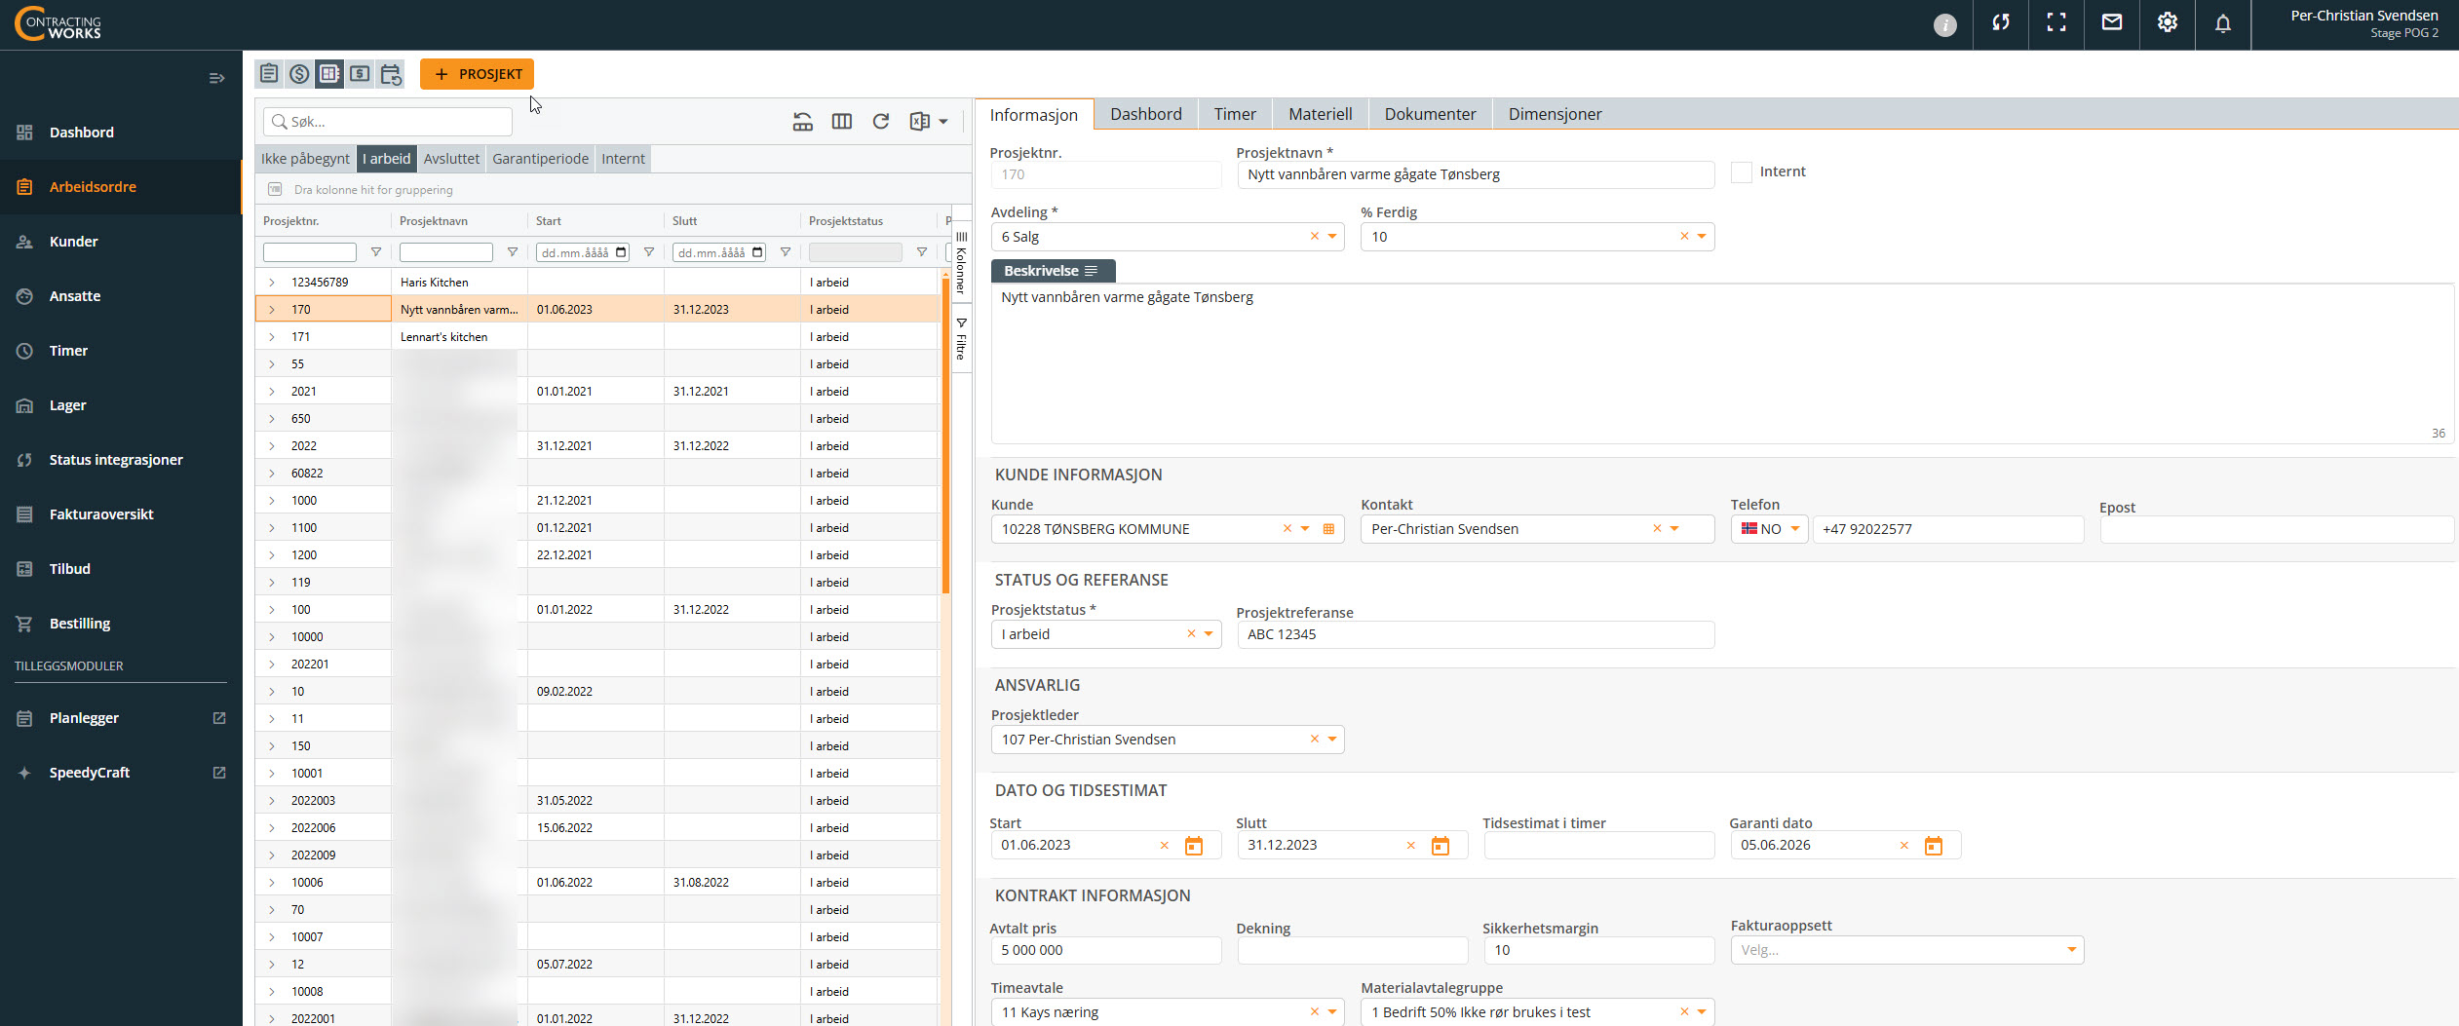Click the Avtalt pris input field

pos(1106,950)
